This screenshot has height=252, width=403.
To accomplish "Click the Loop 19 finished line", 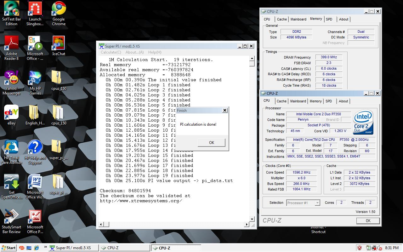I will pos(150,175).
